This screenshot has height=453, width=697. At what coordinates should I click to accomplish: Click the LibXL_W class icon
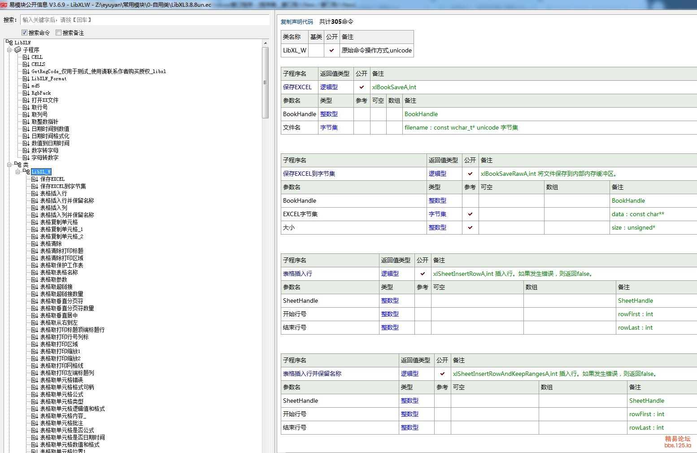coord(26,172)
